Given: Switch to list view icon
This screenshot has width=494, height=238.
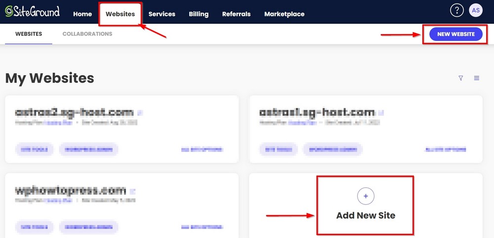Looking at the screenshot, I should point(477,78).
